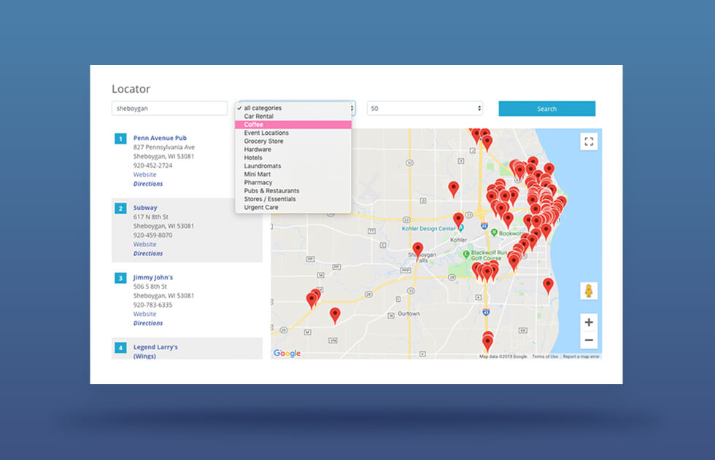Get Directions to Jimmy John's
This screenshot has width=715, height=460.
147,323
